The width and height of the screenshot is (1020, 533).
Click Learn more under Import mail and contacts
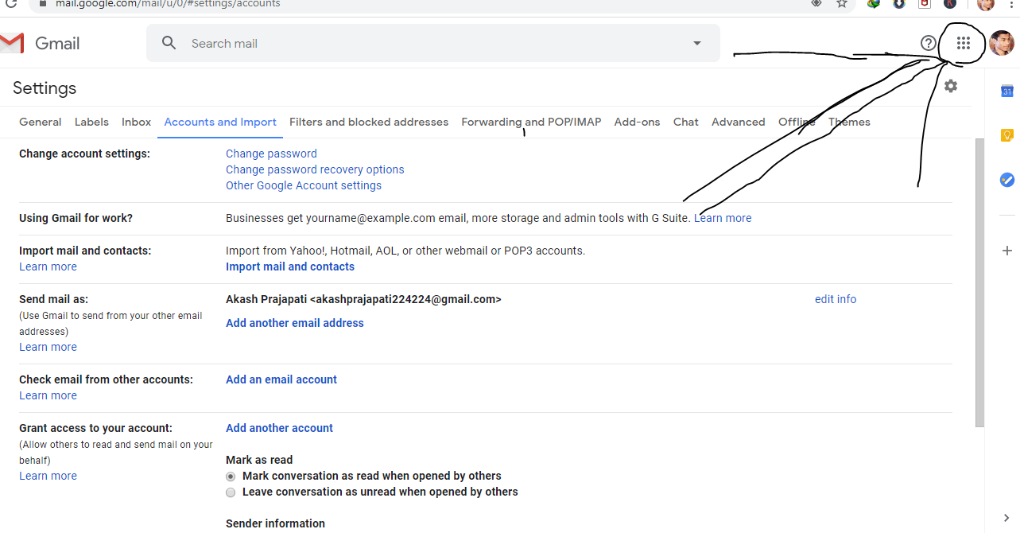(48, 266)
